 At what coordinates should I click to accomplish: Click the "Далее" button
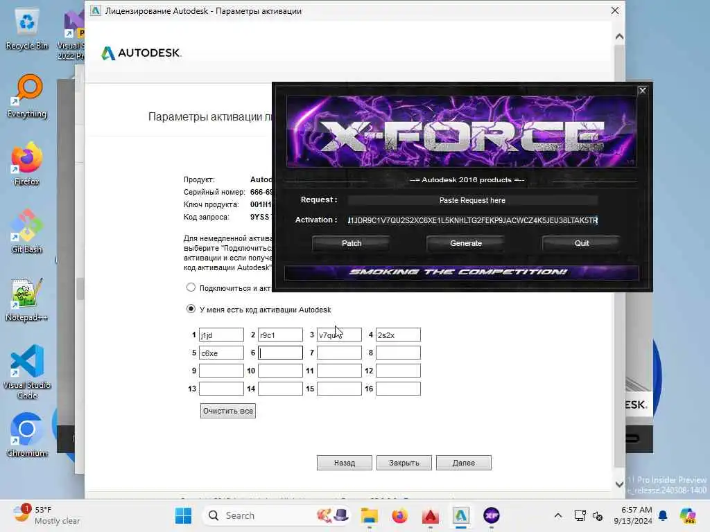click(x=464, y=463)
